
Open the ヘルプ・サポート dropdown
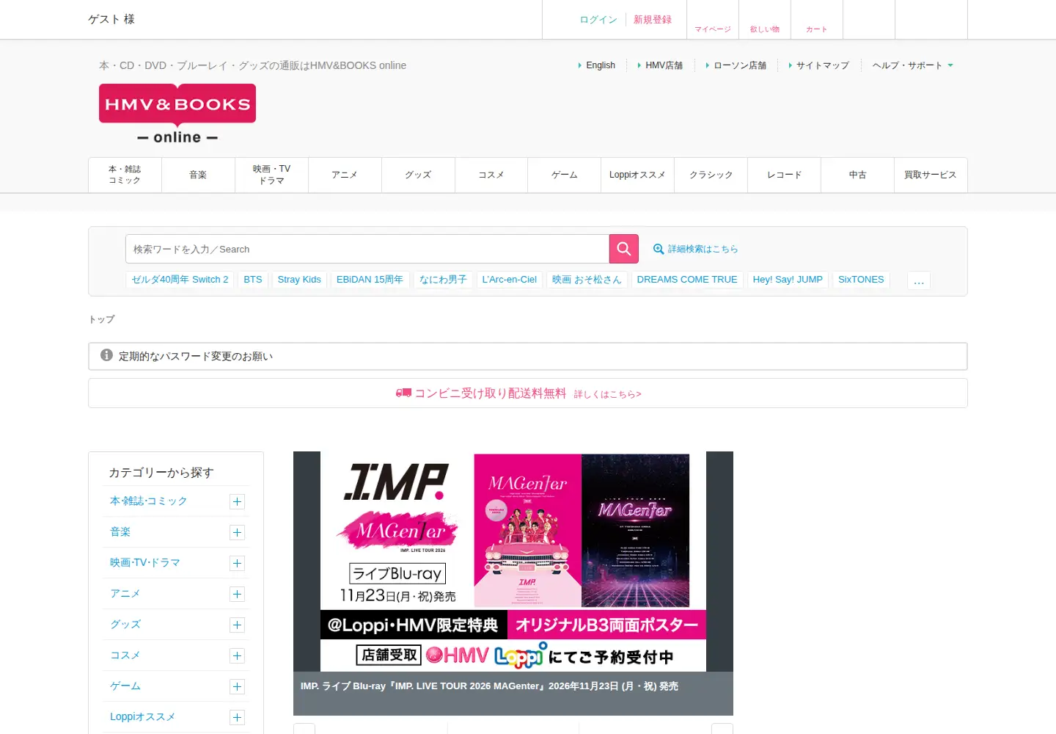[x=912, y=65]
